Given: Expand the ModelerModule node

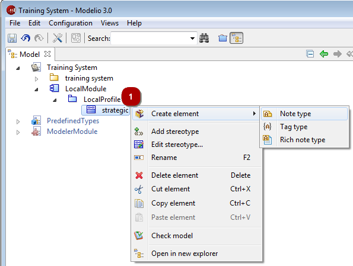Looking at the screenshot, I should click(18, 133).
